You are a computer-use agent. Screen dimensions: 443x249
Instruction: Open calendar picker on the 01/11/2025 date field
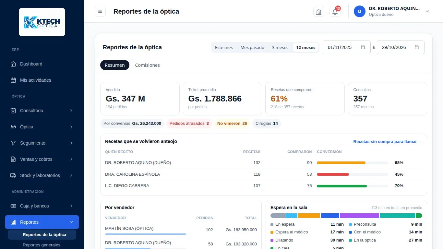[x=363, y=47]
